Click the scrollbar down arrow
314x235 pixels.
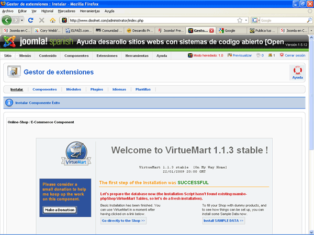tap(311, 232)
